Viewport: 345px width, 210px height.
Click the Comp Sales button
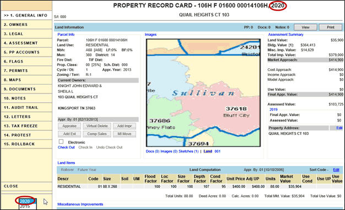[97, 134]
